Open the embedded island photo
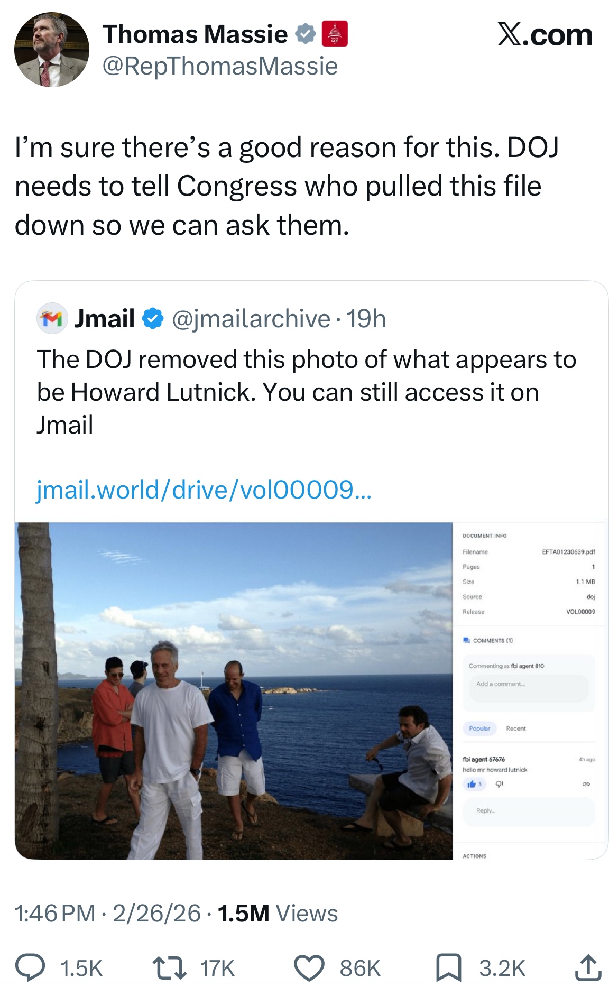 coord(234,690)
